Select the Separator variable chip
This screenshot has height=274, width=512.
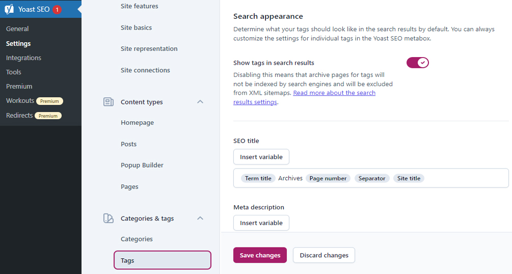pos(372,178)
